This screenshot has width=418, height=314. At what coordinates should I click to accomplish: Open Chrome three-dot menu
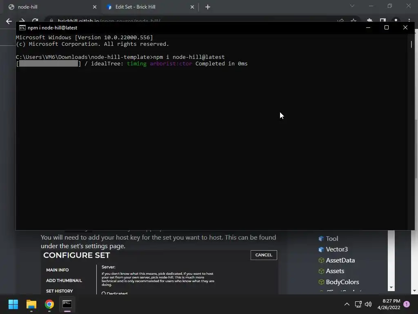coord(409,21)
